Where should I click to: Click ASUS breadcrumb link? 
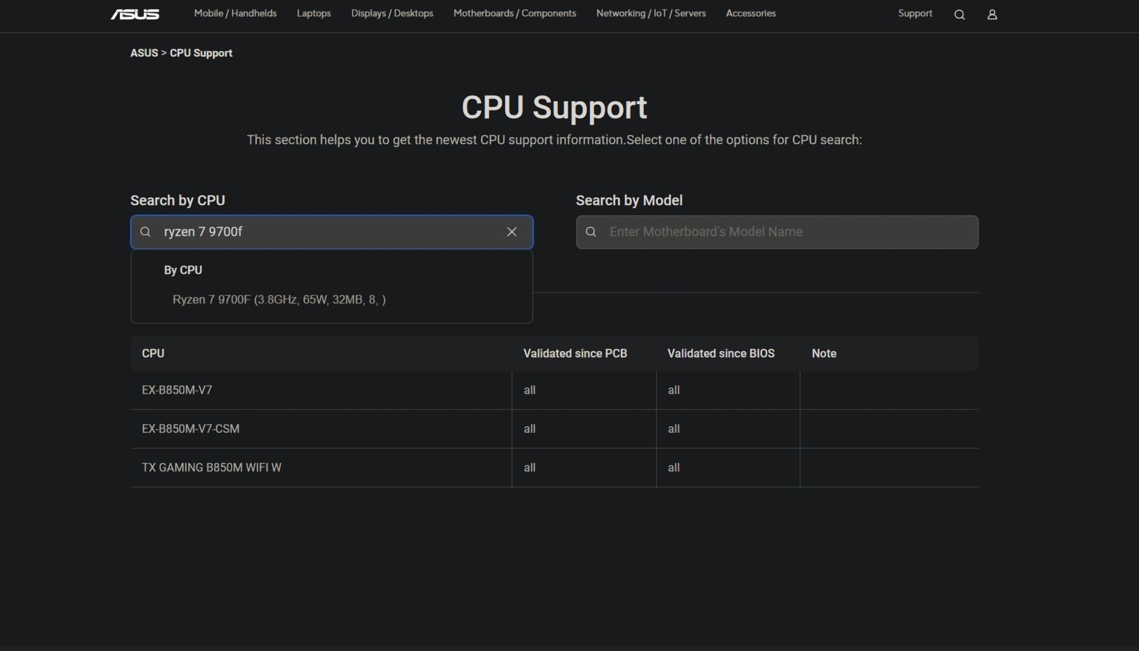point(144,53)
